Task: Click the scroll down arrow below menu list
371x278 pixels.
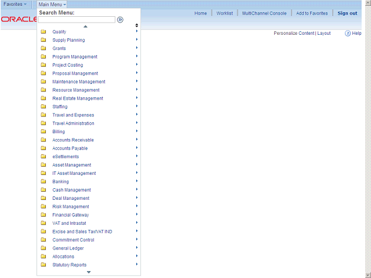Action: 89,272
